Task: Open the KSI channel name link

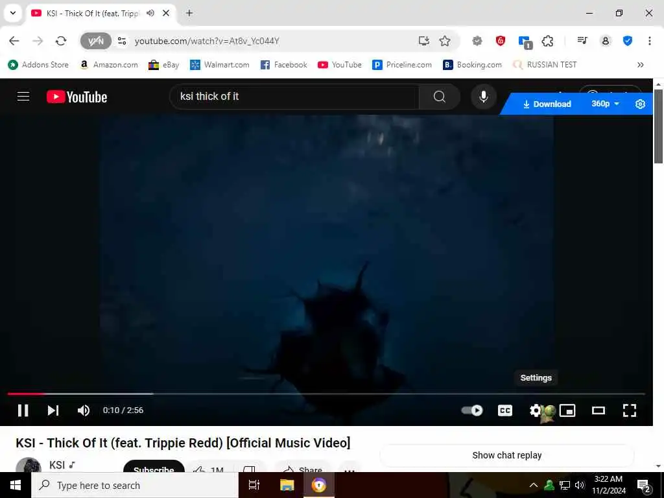Action: pos(57,465)
